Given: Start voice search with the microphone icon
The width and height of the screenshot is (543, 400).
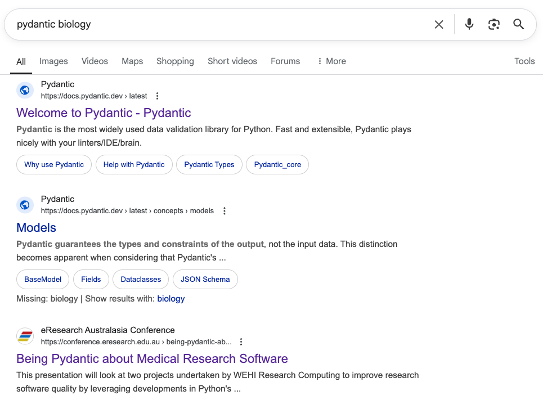Looking at the screenshot, I should (469, 24).
